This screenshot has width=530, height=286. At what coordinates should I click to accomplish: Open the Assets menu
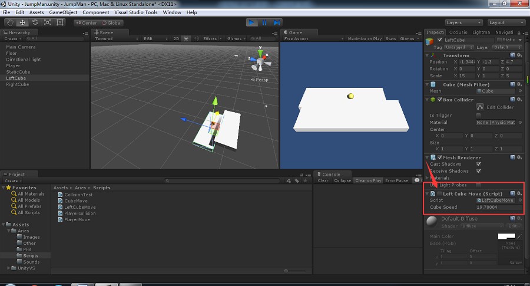point(37,12)
